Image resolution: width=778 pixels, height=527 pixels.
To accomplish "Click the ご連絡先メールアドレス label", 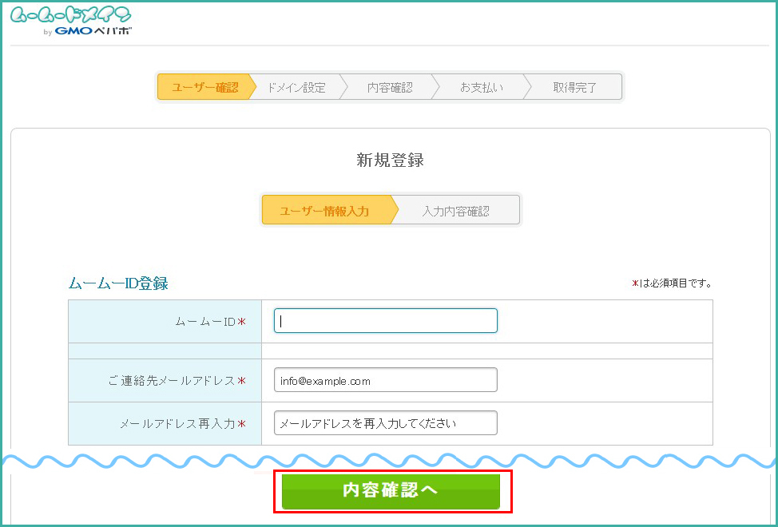I will (x=171, y=381).
